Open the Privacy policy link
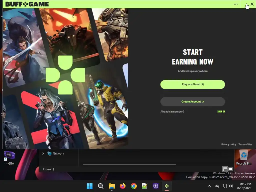Image resolution: width=256 pixels, height=192 pixels. click(228, 144)
